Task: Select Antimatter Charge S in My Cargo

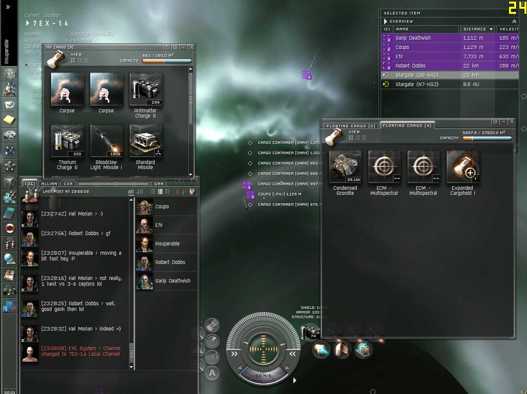Action: pos(145,95)
